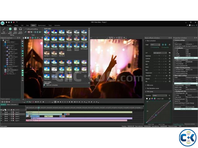Viewport: 198px width, 148px height.
Task: Hide Layer 7 with its eye icon
Action: (1, 114)
